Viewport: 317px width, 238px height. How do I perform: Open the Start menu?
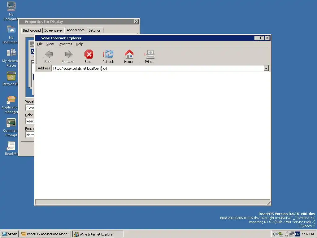coord(10,234)
